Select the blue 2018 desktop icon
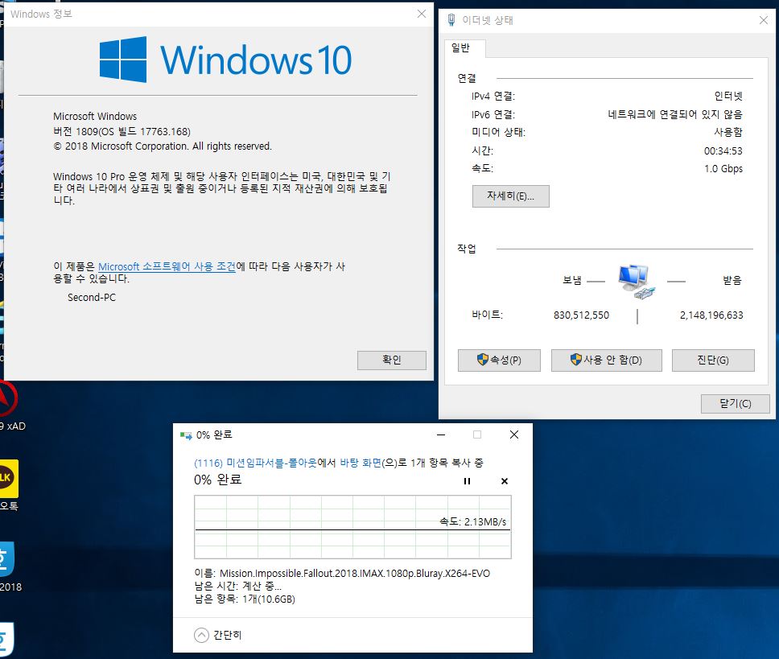 click(x=7, y=558)
